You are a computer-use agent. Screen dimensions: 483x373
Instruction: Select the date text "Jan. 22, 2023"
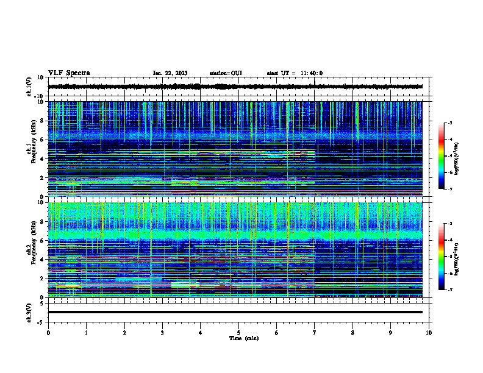(x=170, y=73)
